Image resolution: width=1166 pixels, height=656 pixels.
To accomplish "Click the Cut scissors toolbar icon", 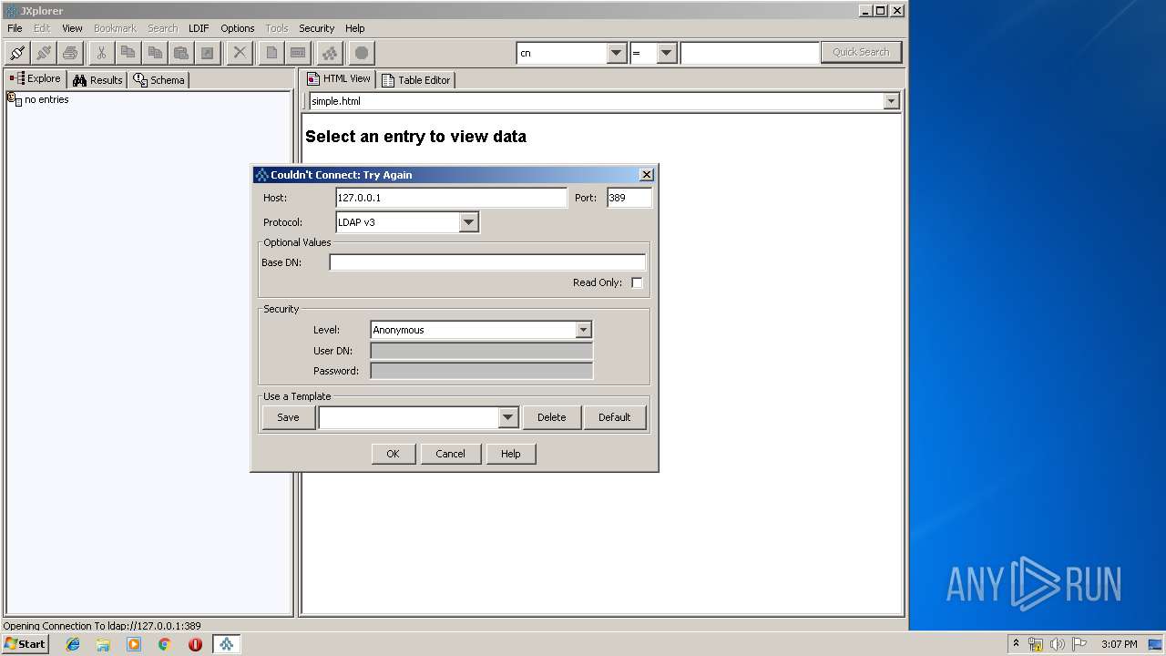I will (101, 53).
